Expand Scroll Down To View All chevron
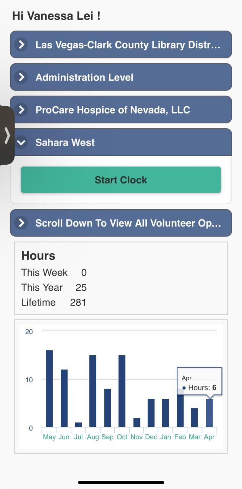Image resolution: width=242 pixels, height=489 pixels. click(22, 223)
